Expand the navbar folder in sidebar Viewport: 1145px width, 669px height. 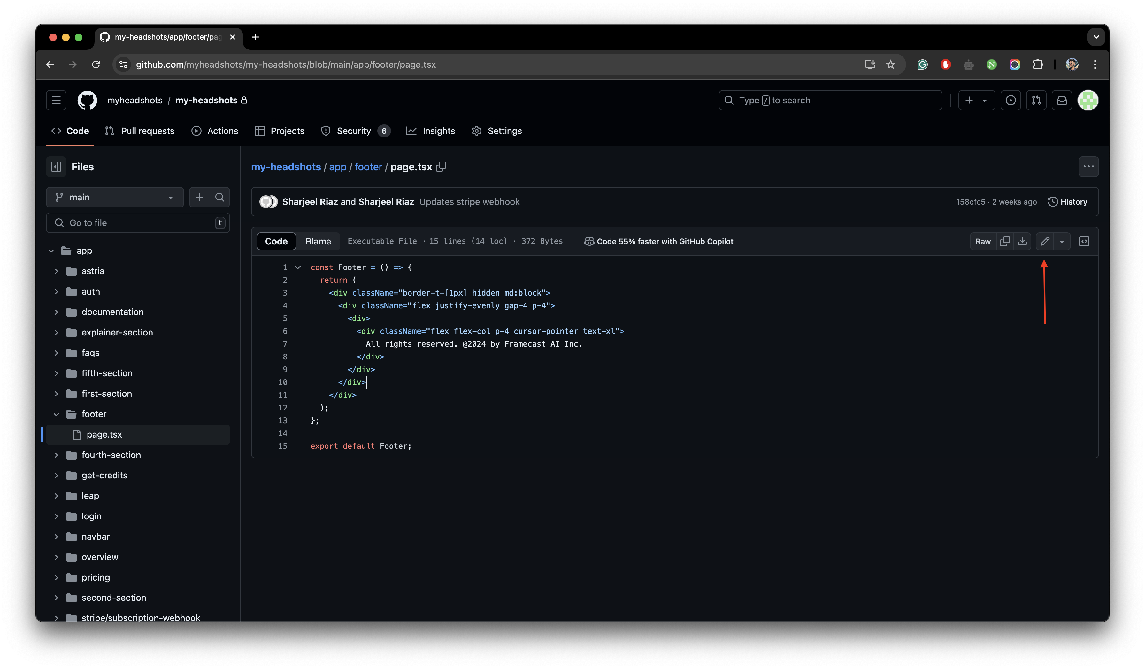coord(56,536)
